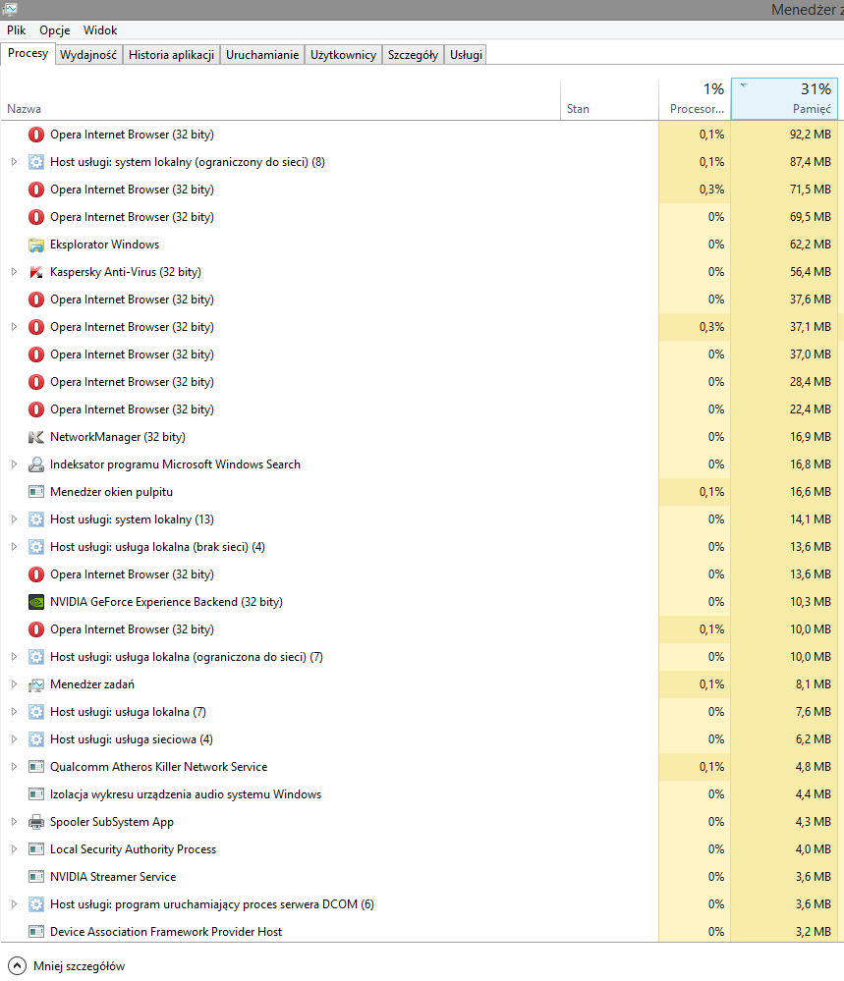This screenshot has width=844, height=981.
Task: Expand Local Security Authority Process
Action: [14, 849]
